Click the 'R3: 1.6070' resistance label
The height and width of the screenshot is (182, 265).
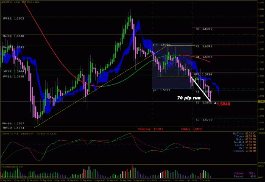click(x=204, y=29)
